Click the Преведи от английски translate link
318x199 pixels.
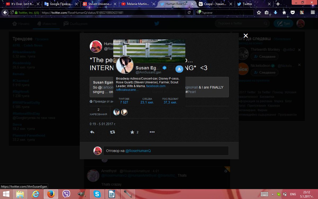pyautogui.click(x=102, y=101)
